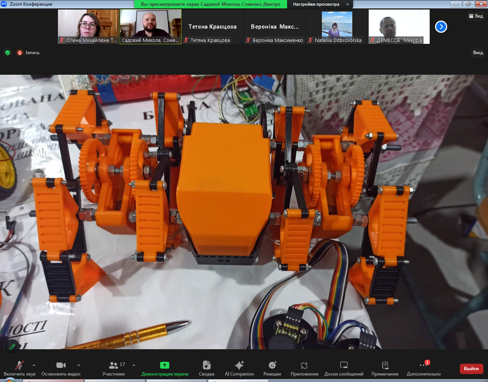
Task: Click the green encryption shield icon
Action: (8, 53)
